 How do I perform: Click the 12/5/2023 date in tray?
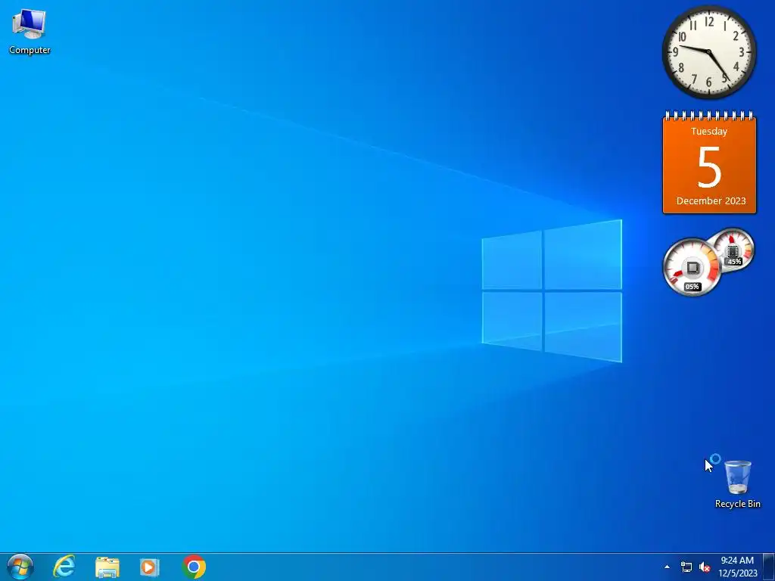click(737, 573)
